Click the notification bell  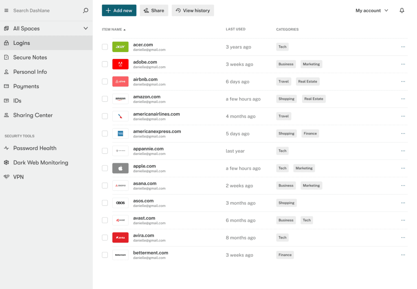click(x=402, y=10)
